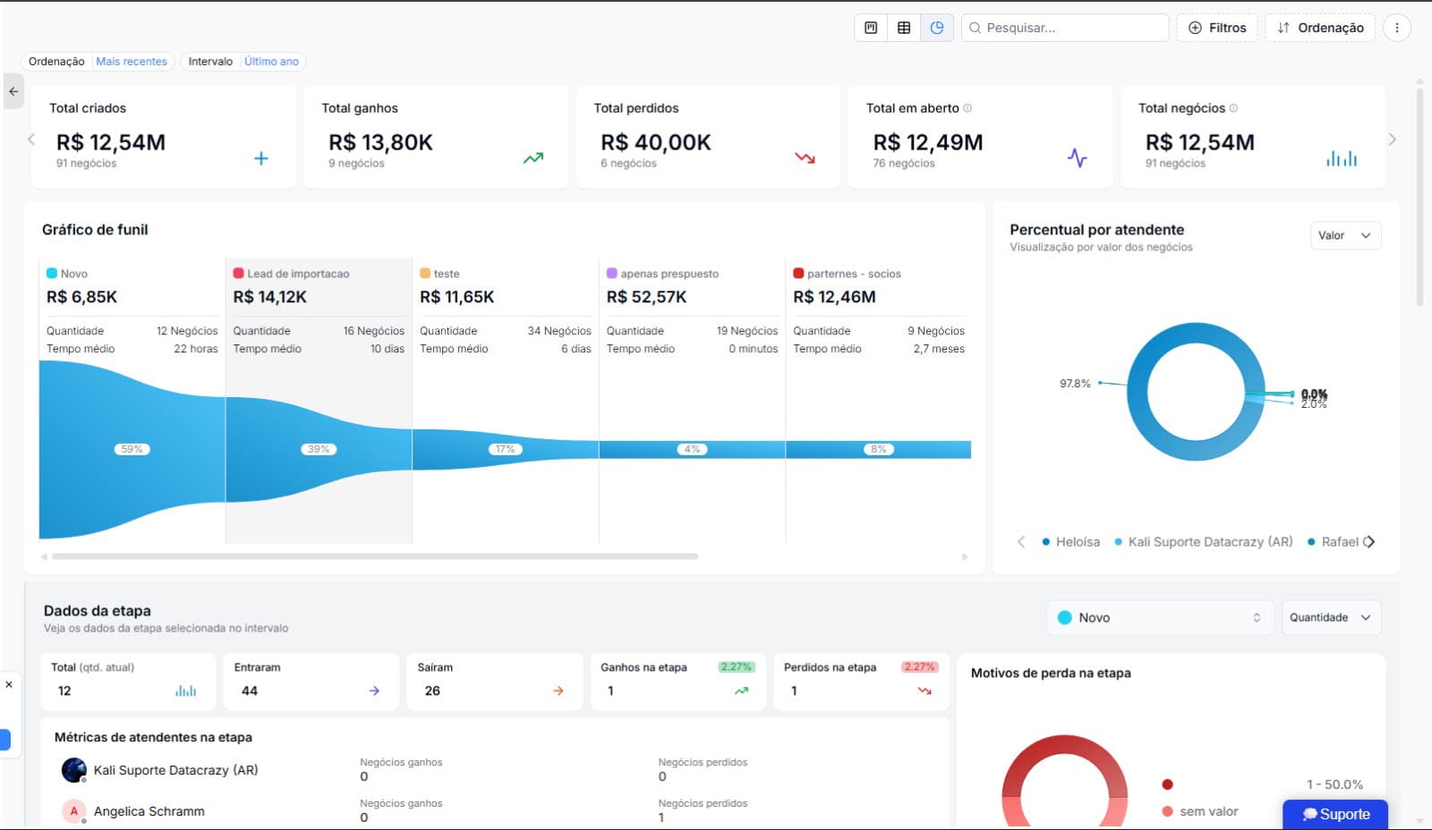Click Angelica Schramm avatar icon
The height and width of the screenshot is (830, 1432).
click(x=73, y=811)
